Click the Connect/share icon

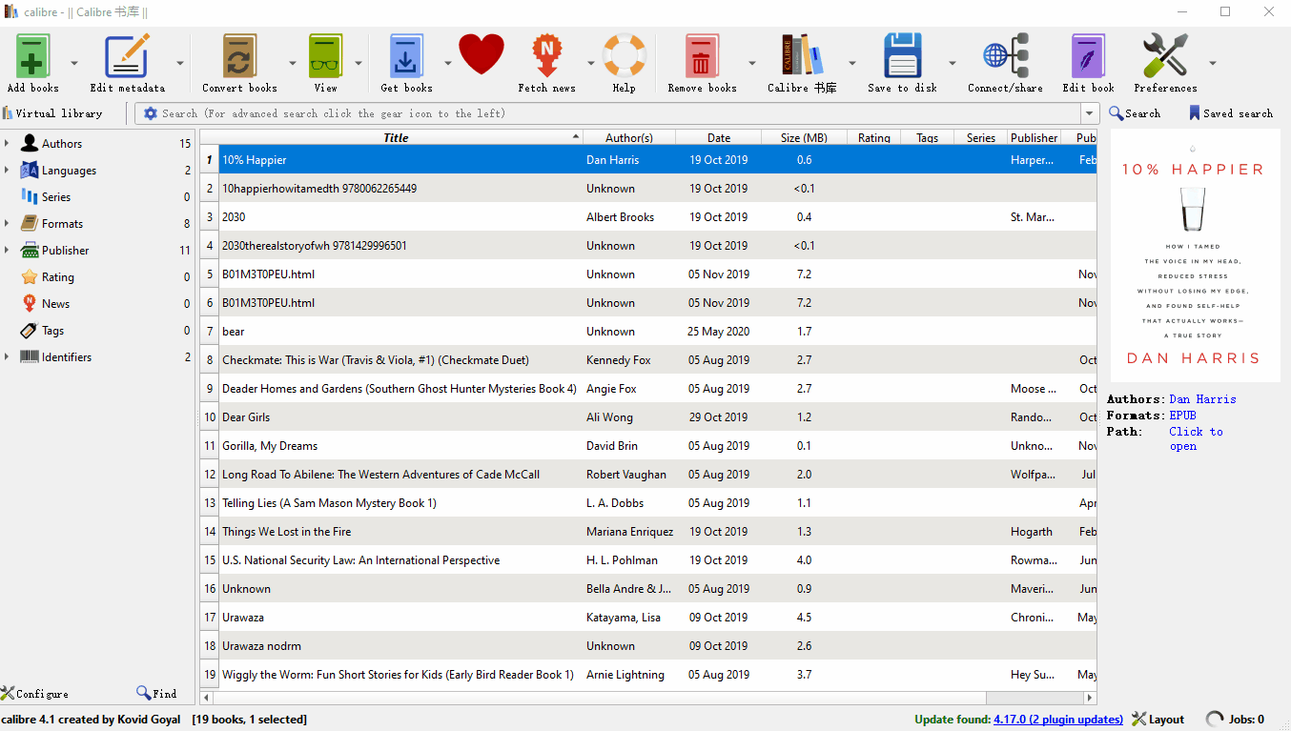point(1005,57)
